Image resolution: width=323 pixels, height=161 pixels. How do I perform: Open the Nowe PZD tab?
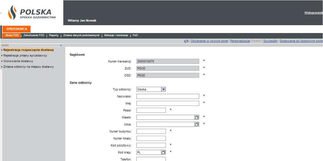point(12,35)
